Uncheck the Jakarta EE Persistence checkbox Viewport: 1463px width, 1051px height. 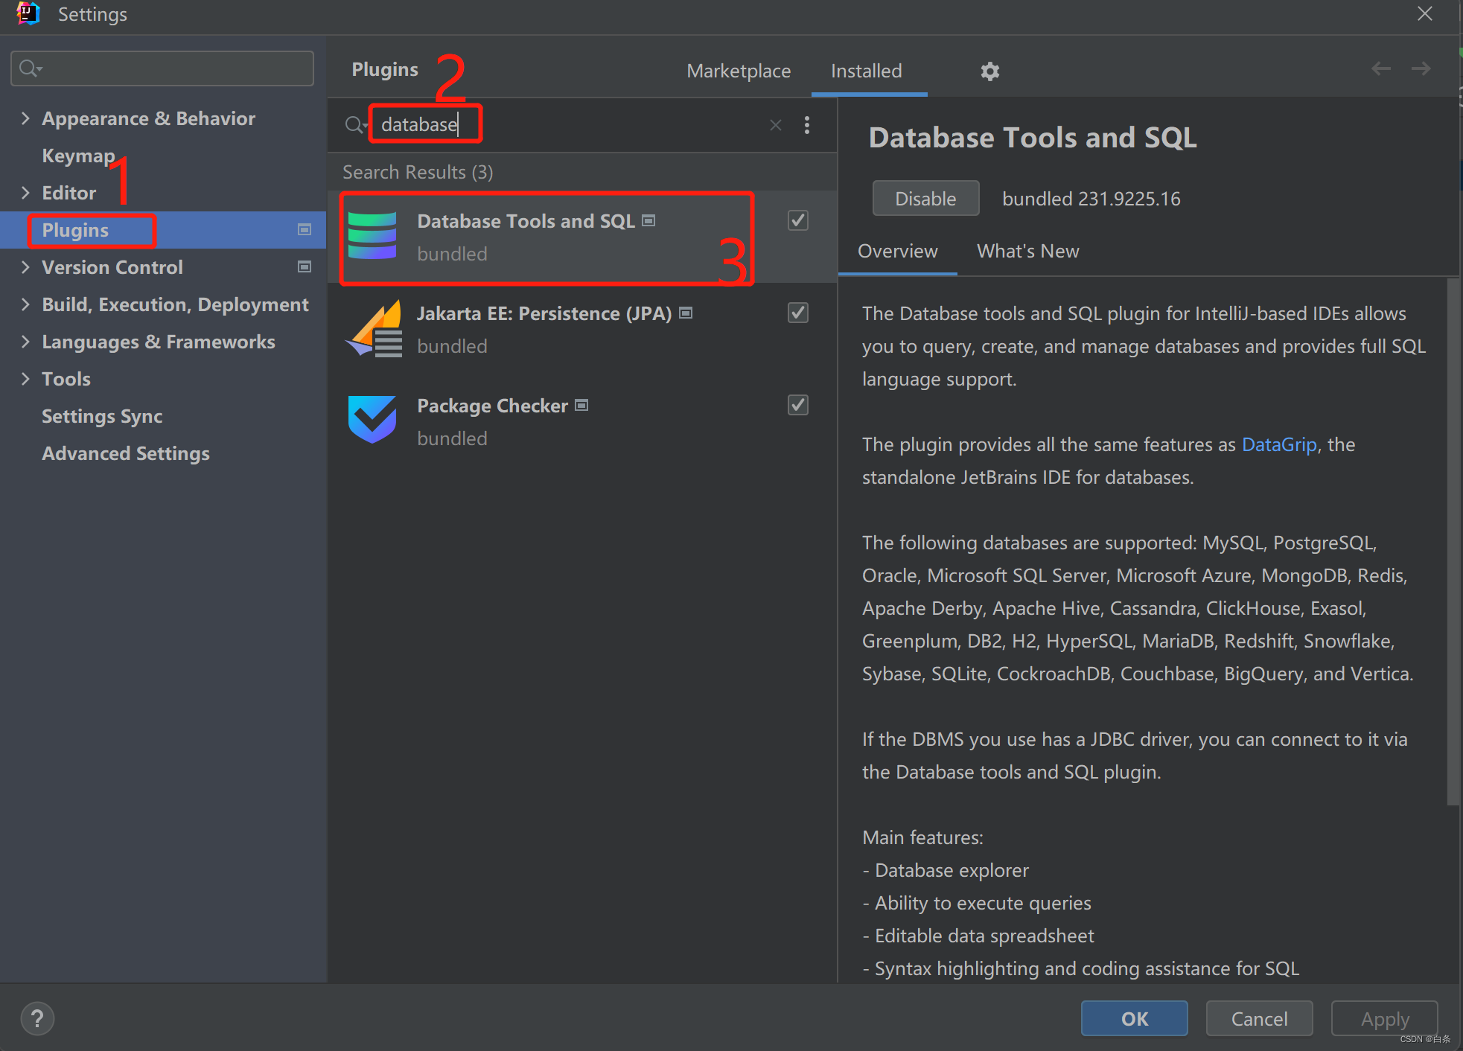tap(797, 313)
